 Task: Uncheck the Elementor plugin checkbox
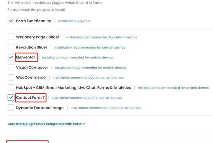[x=11, y=57]
